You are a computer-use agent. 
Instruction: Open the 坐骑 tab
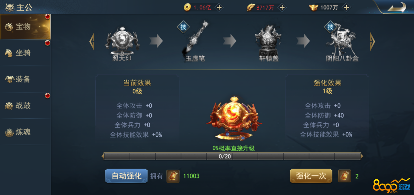(x=25, y=53)
